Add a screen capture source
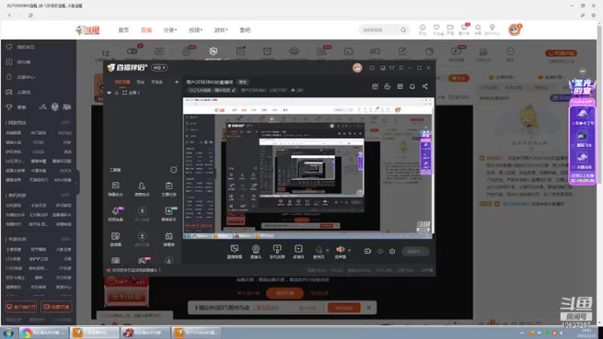Viewport: 603px width, 339px height. 234,252
